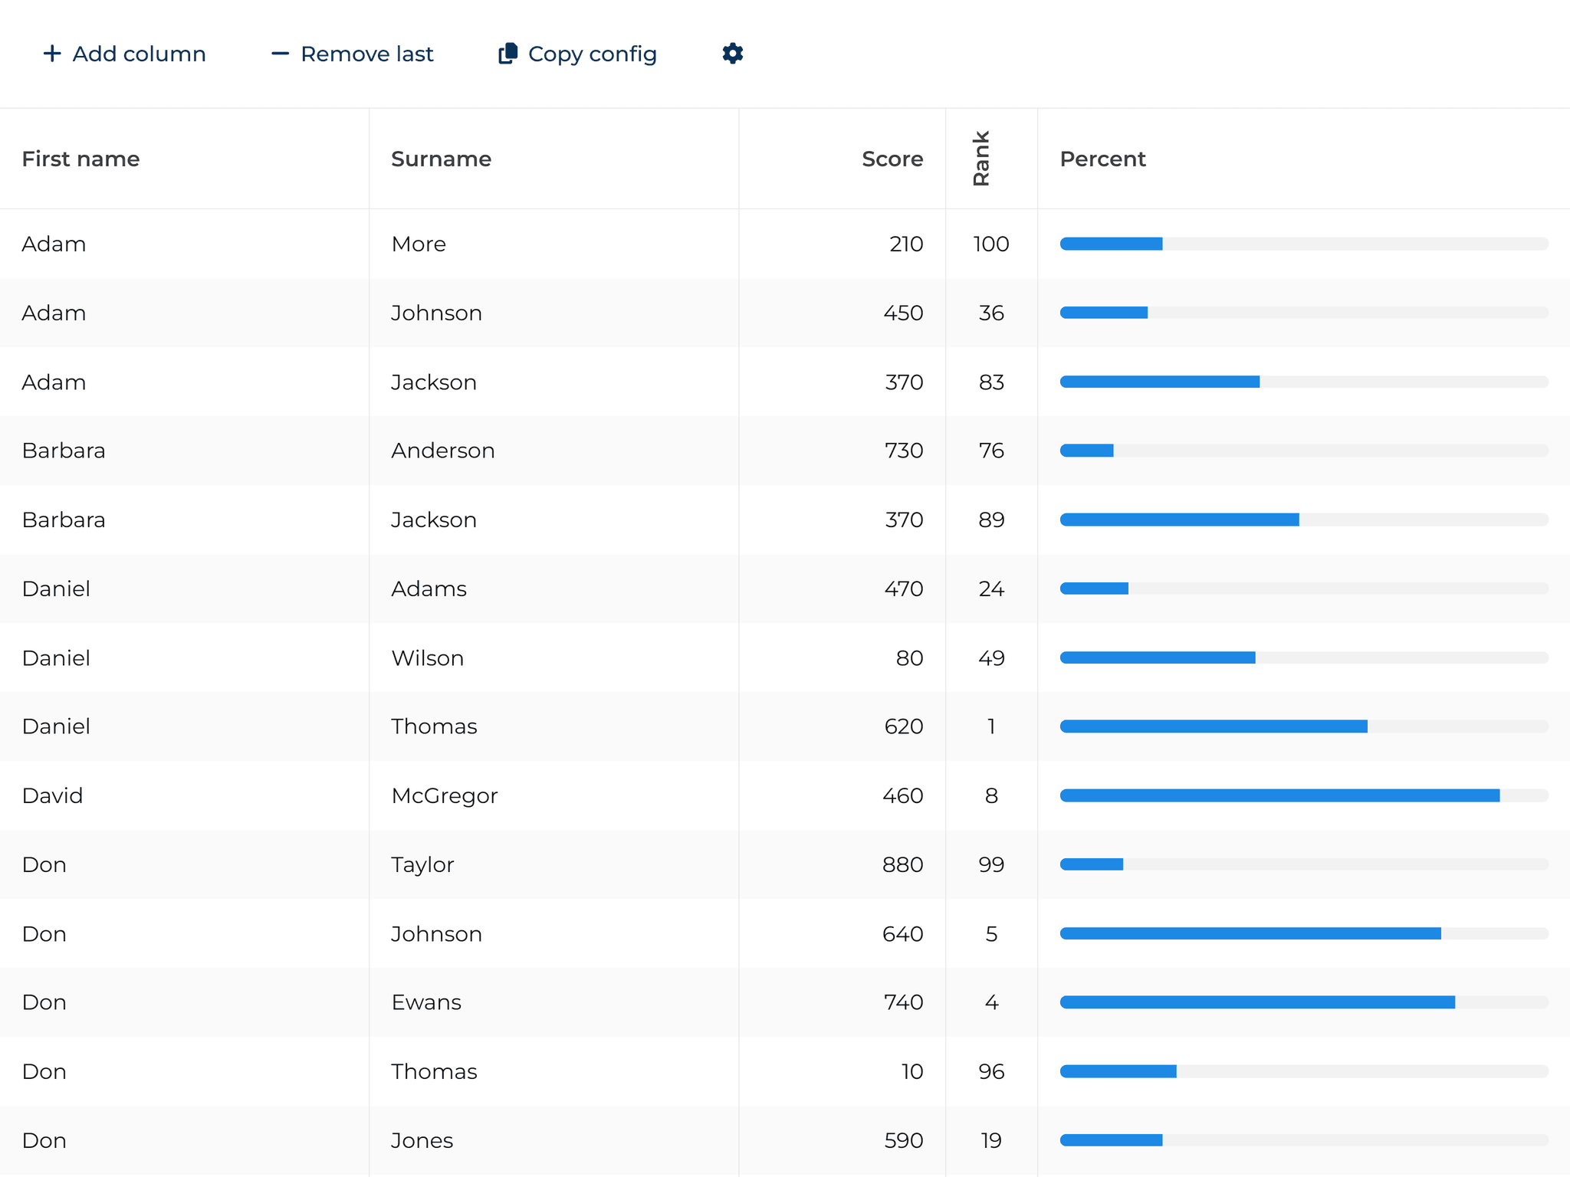
Task: Click the score cell showing 880
Action: (x=902, y=864)
